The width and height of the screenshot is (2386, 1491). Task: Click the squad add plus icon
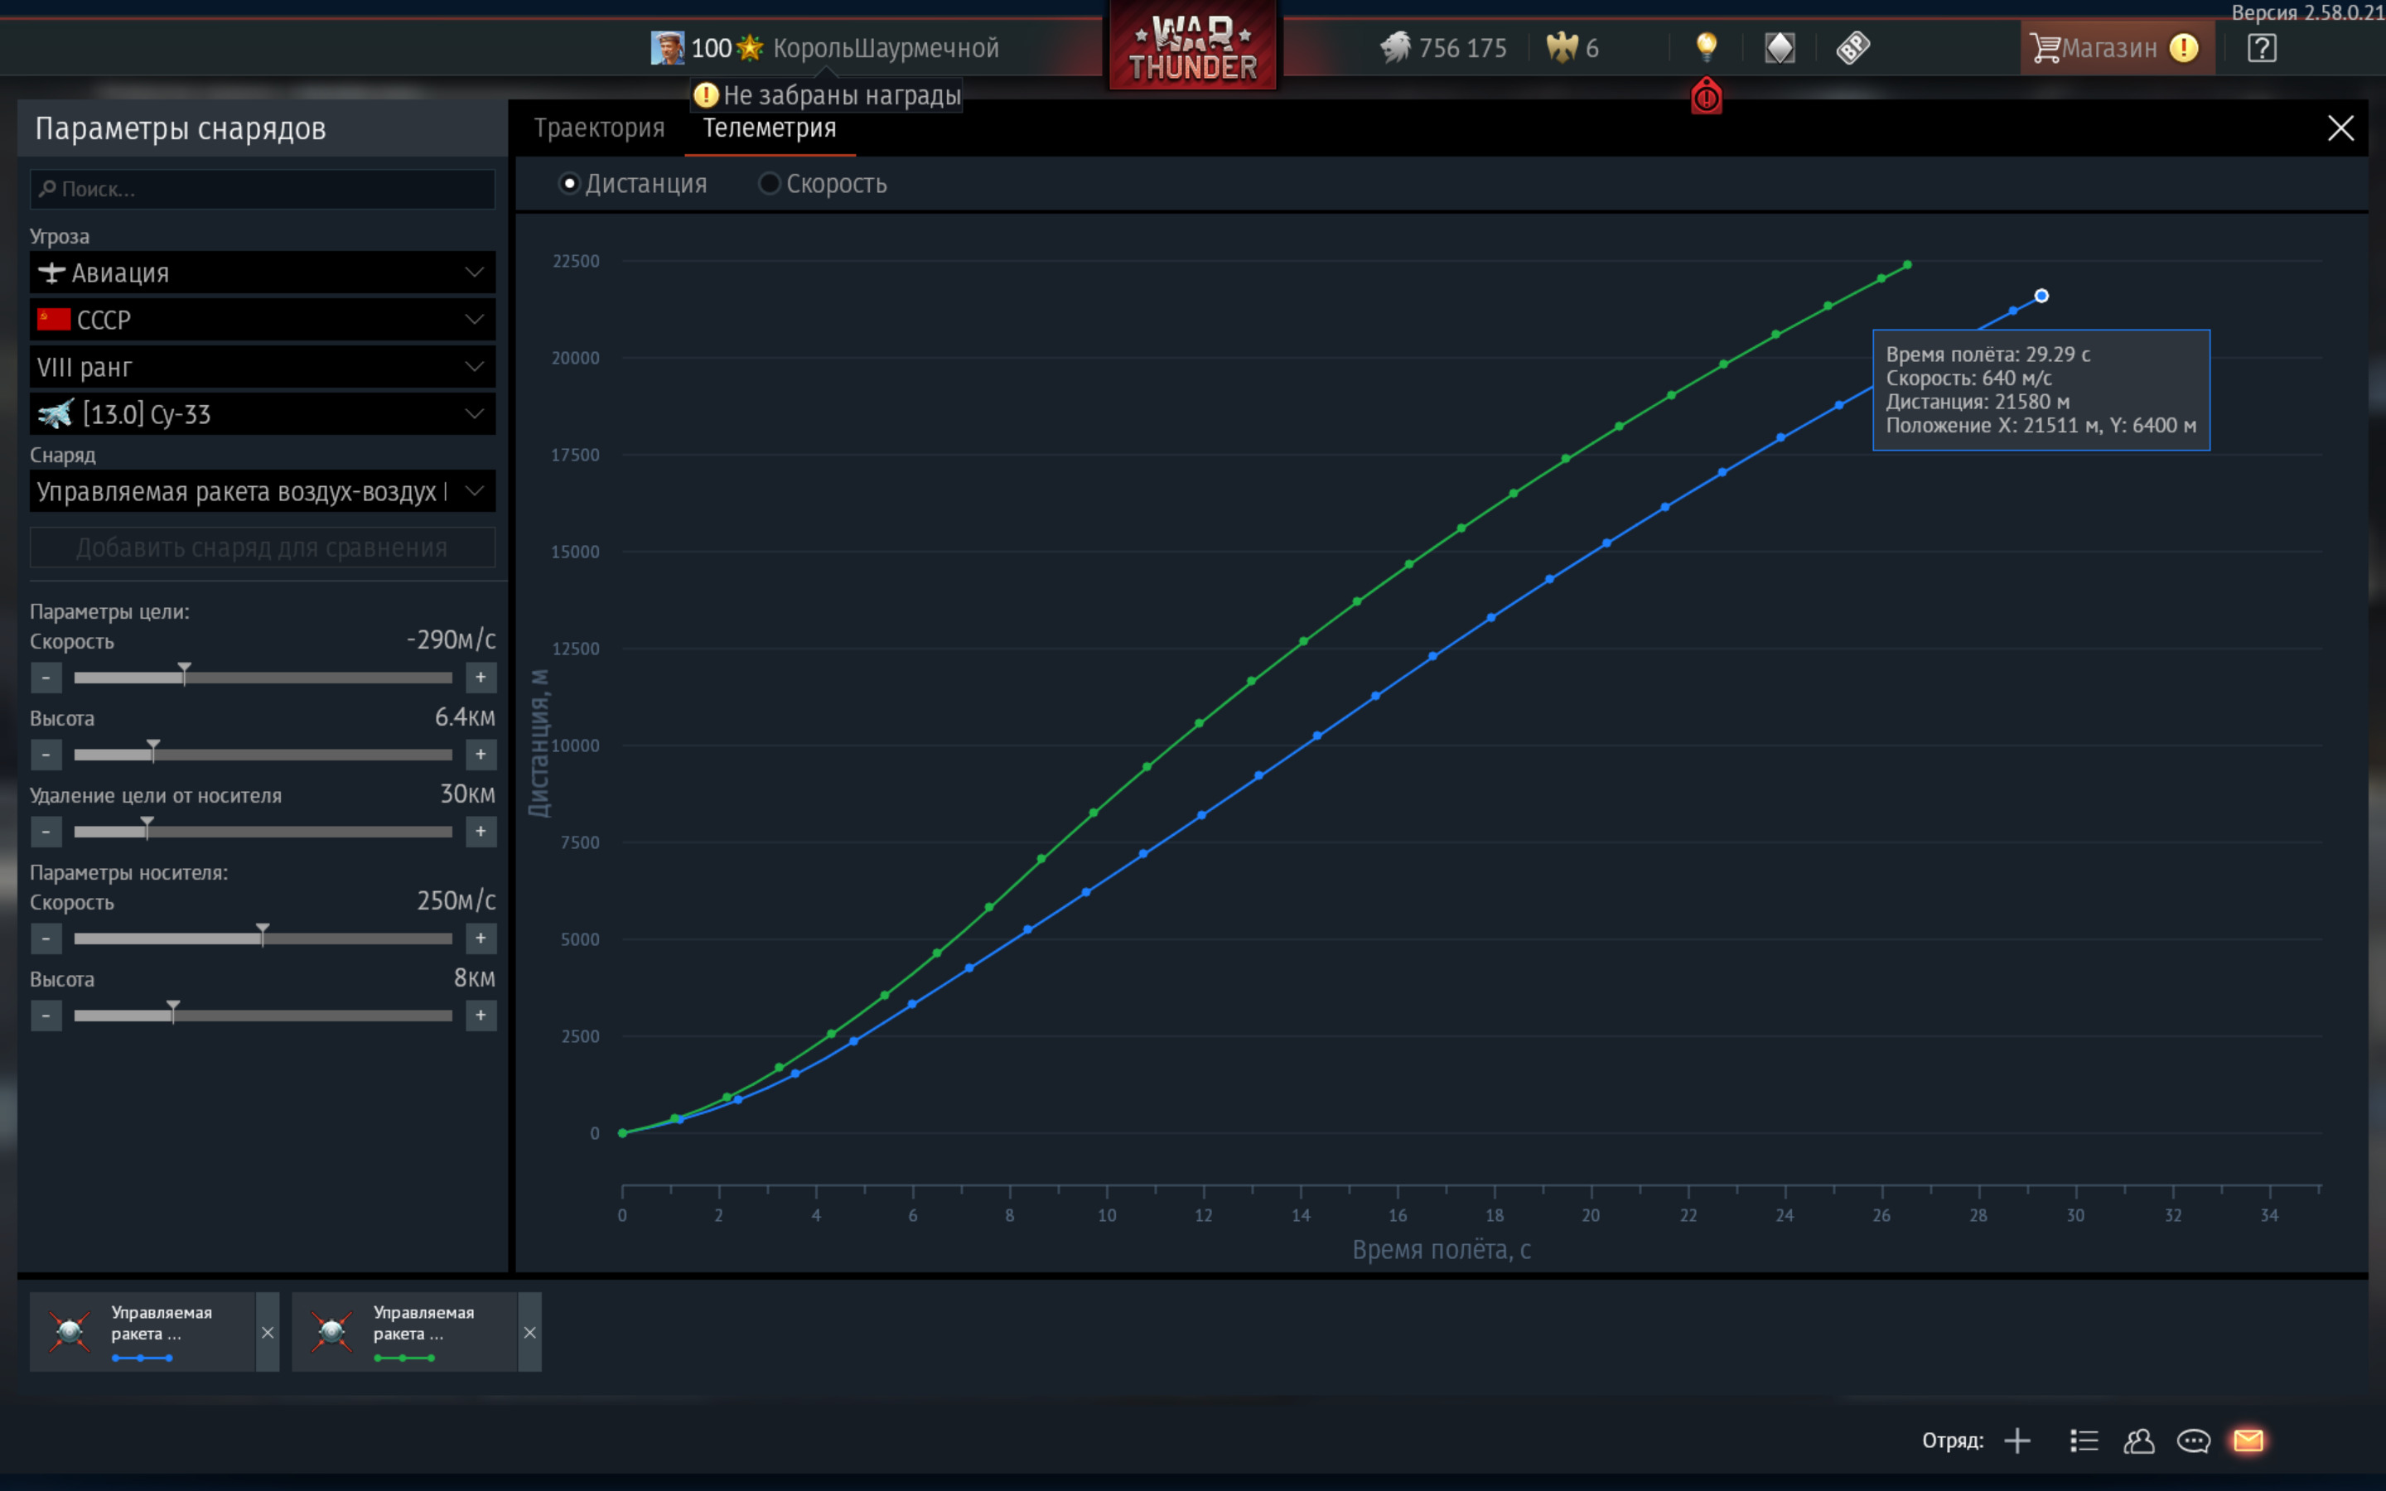pos(2017,1440)
